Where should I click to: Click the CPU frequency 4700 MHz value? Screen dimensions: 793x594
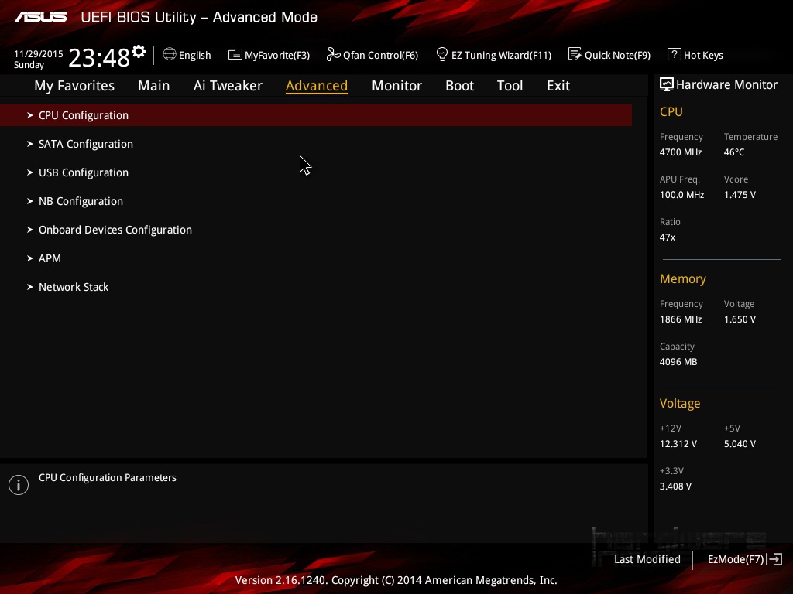[x=680, y=152]
